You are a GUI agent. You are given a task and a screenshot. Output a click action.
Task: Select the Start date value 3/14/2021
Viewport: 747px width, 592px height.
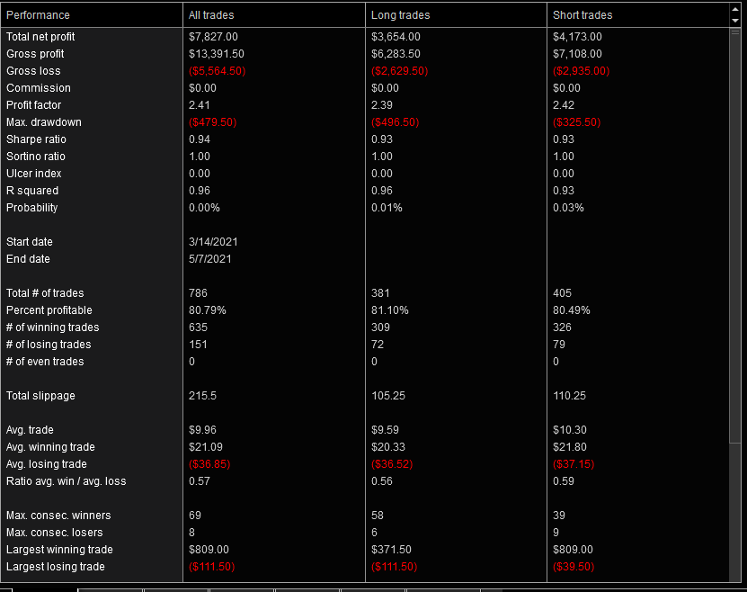213,242
